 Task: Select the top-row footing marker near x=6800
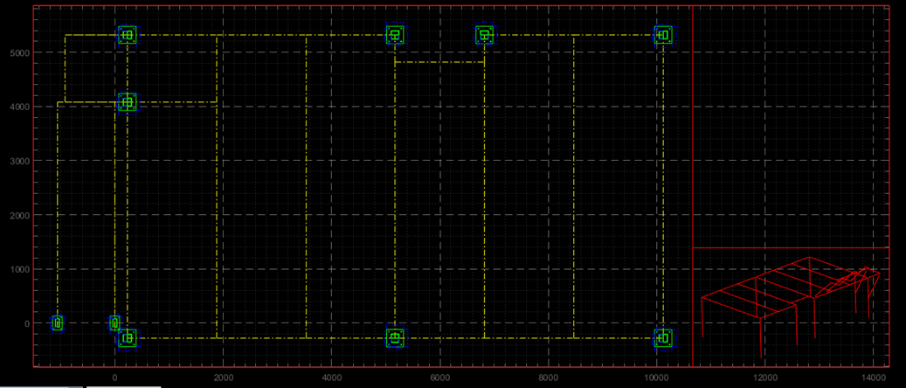click(x=485, y=35)
